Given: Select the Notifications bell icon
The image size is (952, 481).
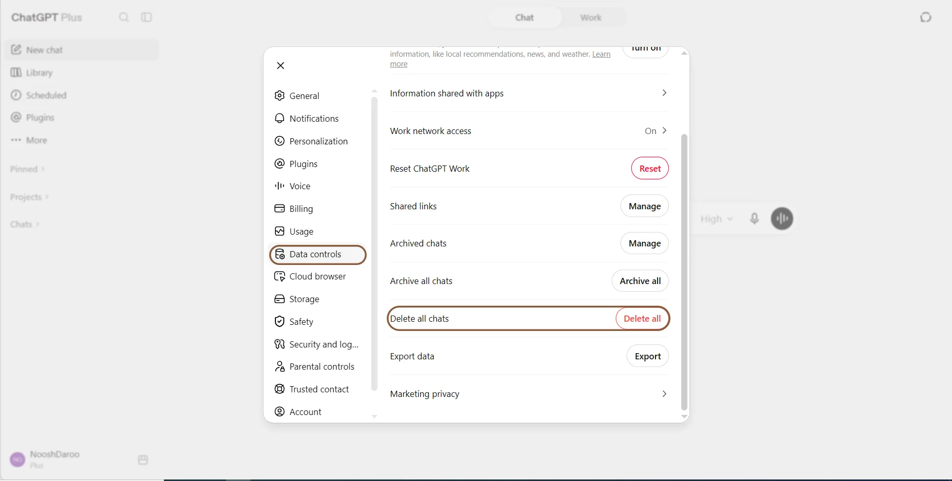Looking at the screenshot, I should [x=280, y=118].
